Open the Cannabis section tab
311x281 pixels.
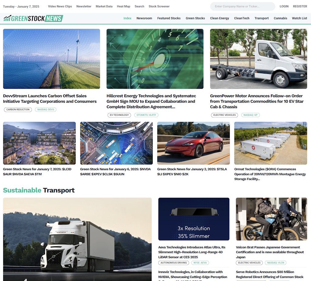(280, 18)
